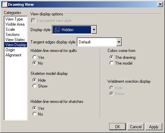Image resolution: width=165 pixels, height=133 pixels.
Task: Click the Display style label
Action: pyautogui.click(x=40, y=30)
